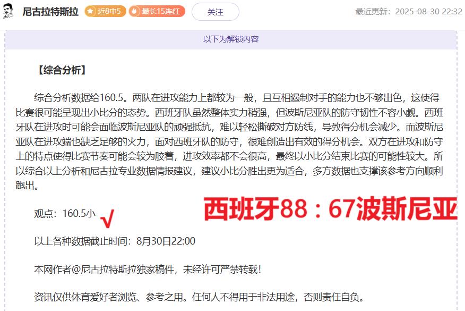Select the paragraph beginning 综合分析数据给160.5
This screenshot has height=311, width=465.
point(229,141)
